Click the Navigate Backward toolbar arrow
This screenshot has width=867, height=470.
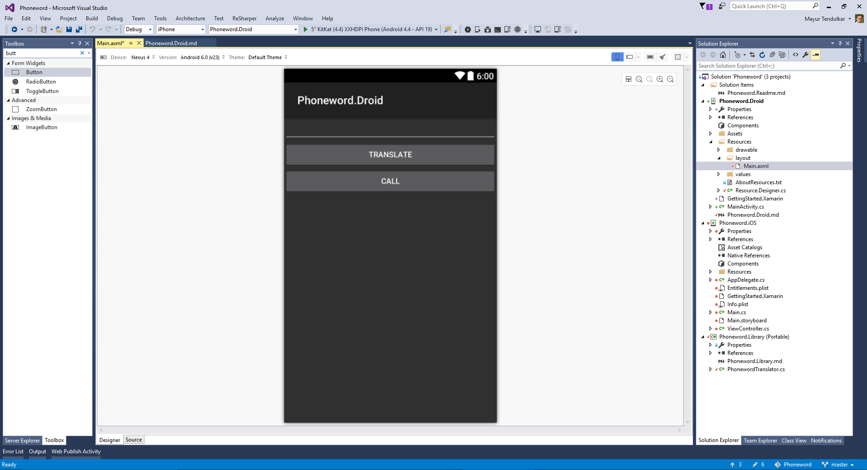[14, 29]
